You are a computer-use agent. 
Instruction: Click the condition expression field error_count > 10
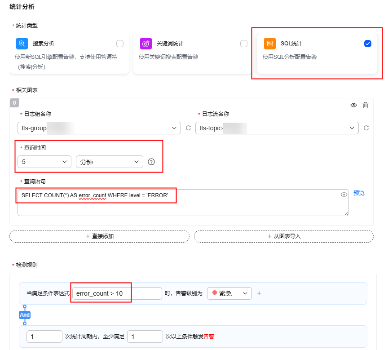click(x=117, y=293)
